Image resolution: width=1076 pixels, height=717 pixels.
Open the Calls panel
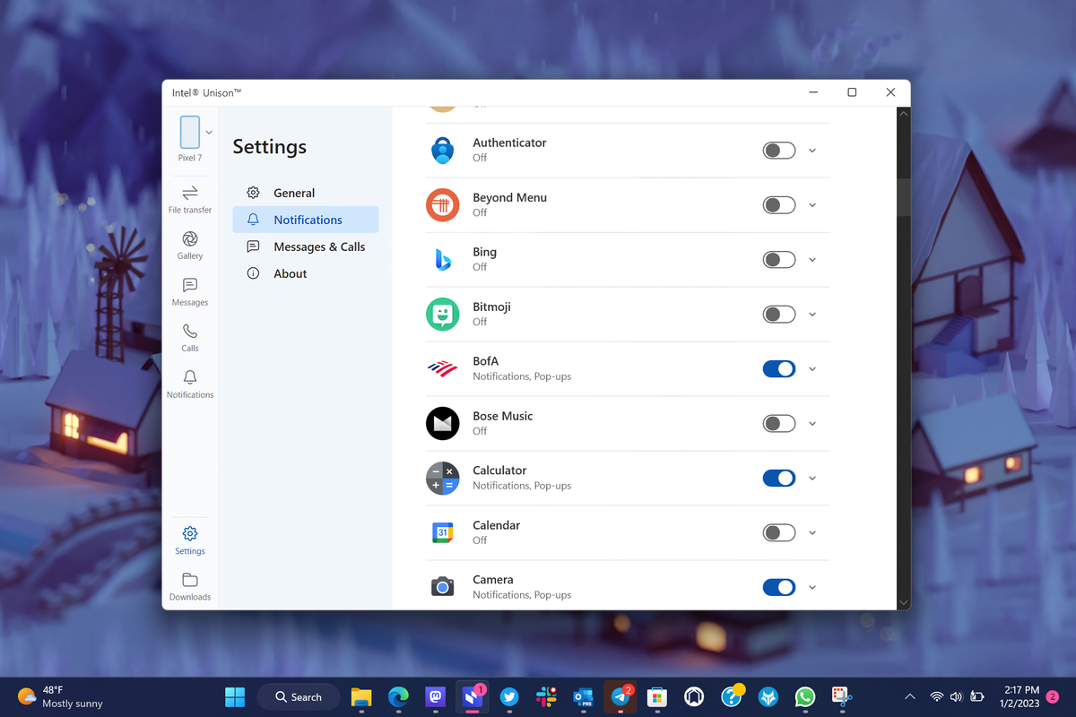(189, 339)
